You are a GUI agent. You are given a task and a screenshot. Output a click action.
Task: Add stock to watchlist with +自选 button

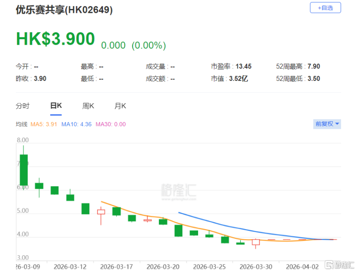(x=325, y=8)
